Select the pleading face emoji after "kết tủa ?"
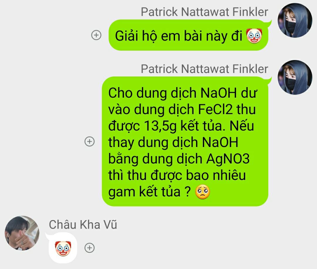Viewport: 317px width, 269px height. pos(203,192)
